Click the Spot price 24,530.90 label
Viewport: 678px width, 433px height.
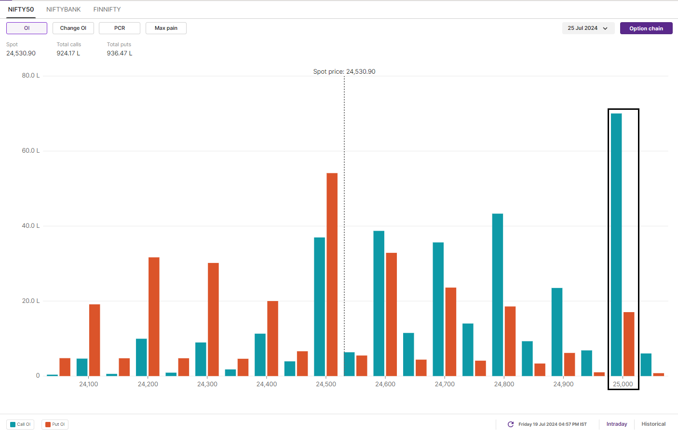[344, 71]
